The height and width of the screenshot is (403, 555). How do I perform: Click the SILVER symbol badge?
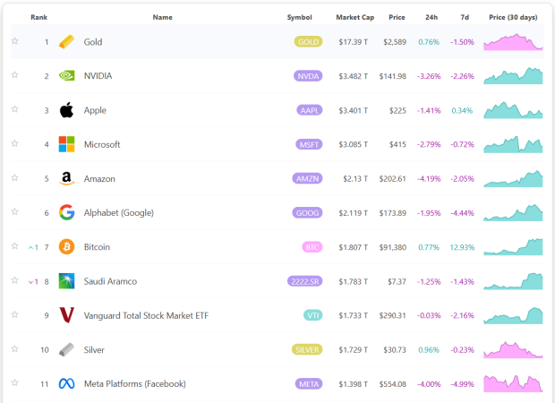pyautogui.click(x=307, y=350)
